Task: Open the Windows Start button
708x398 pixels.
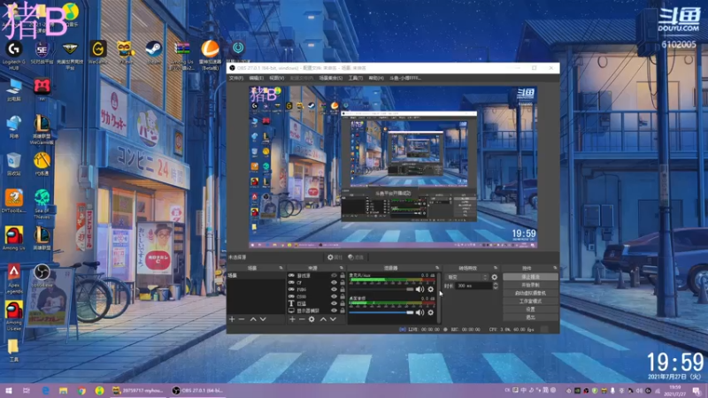Action: (x=8, y=390)
